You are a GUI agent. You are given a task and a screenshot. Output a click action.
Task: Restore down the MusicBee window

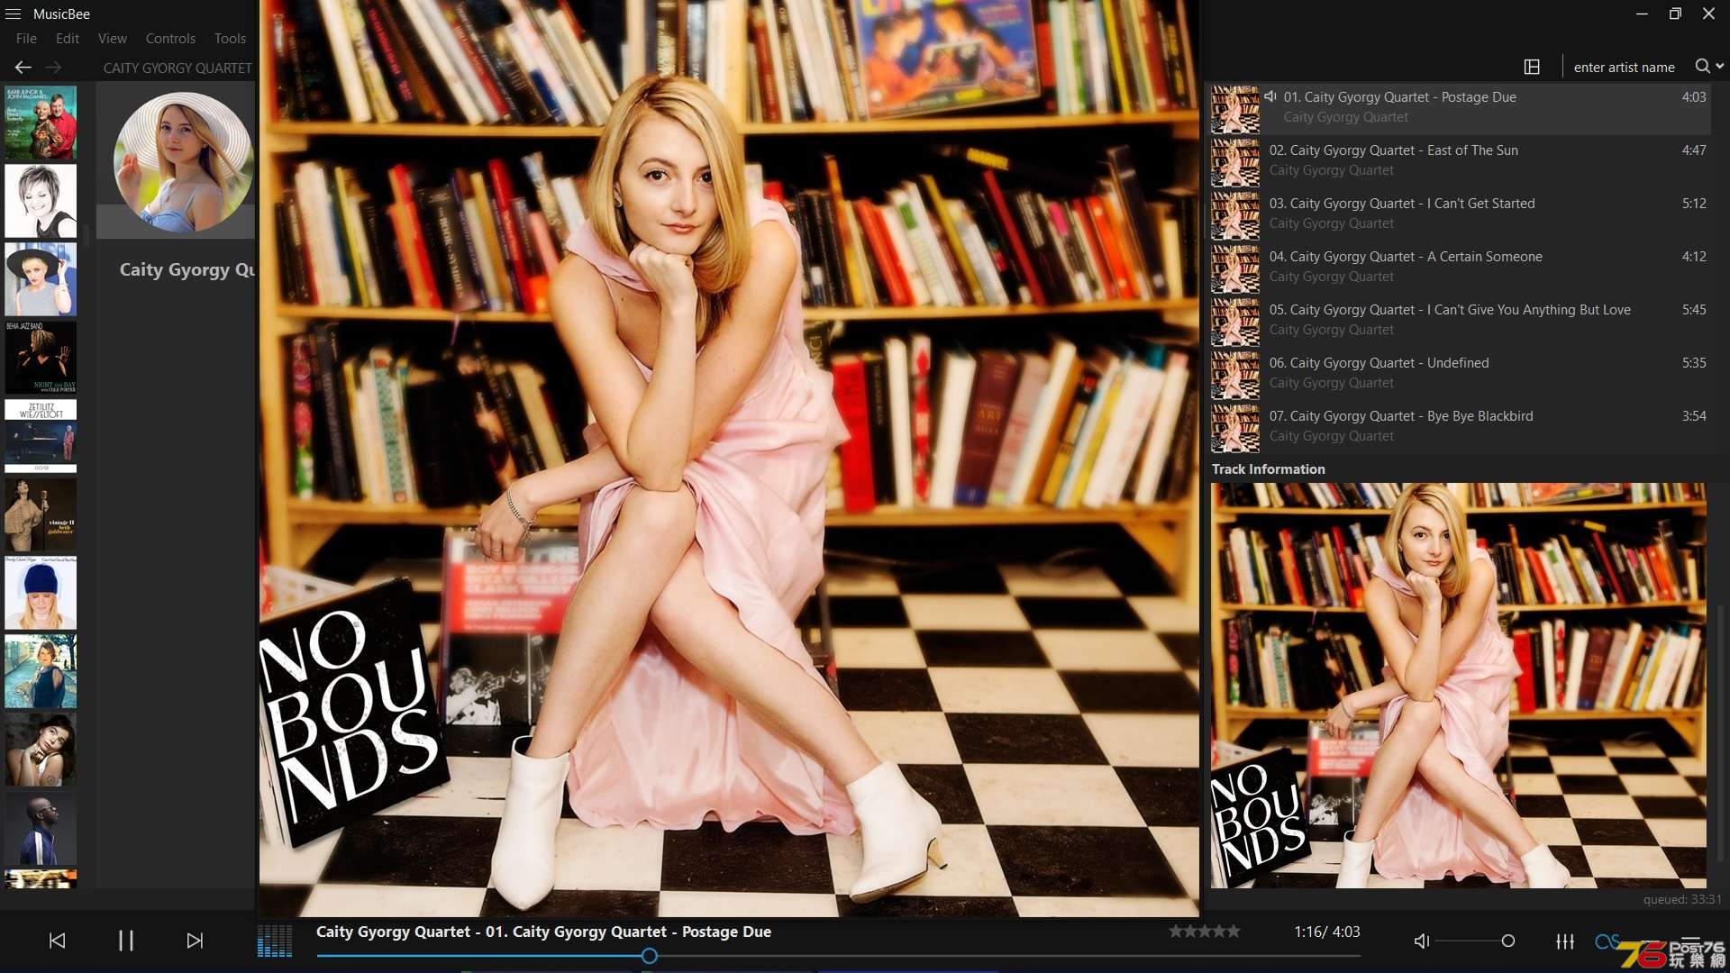1675,14
